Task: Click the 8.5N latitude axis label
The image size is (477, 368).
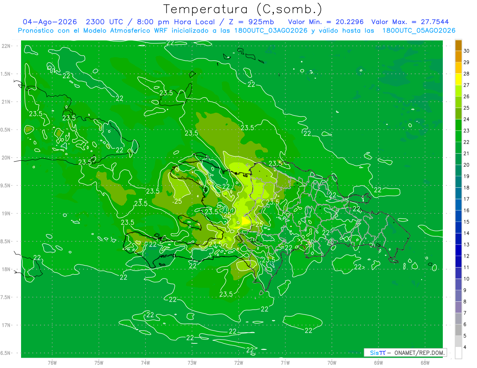Action: (x=6, y=241)
